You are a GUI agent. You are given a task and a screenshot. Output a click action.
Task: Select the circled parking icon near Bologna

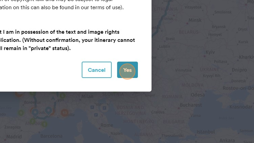[104, 108]
